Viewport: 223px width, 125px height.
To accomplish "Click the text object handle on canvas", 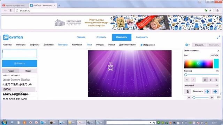I will [110, 66].
